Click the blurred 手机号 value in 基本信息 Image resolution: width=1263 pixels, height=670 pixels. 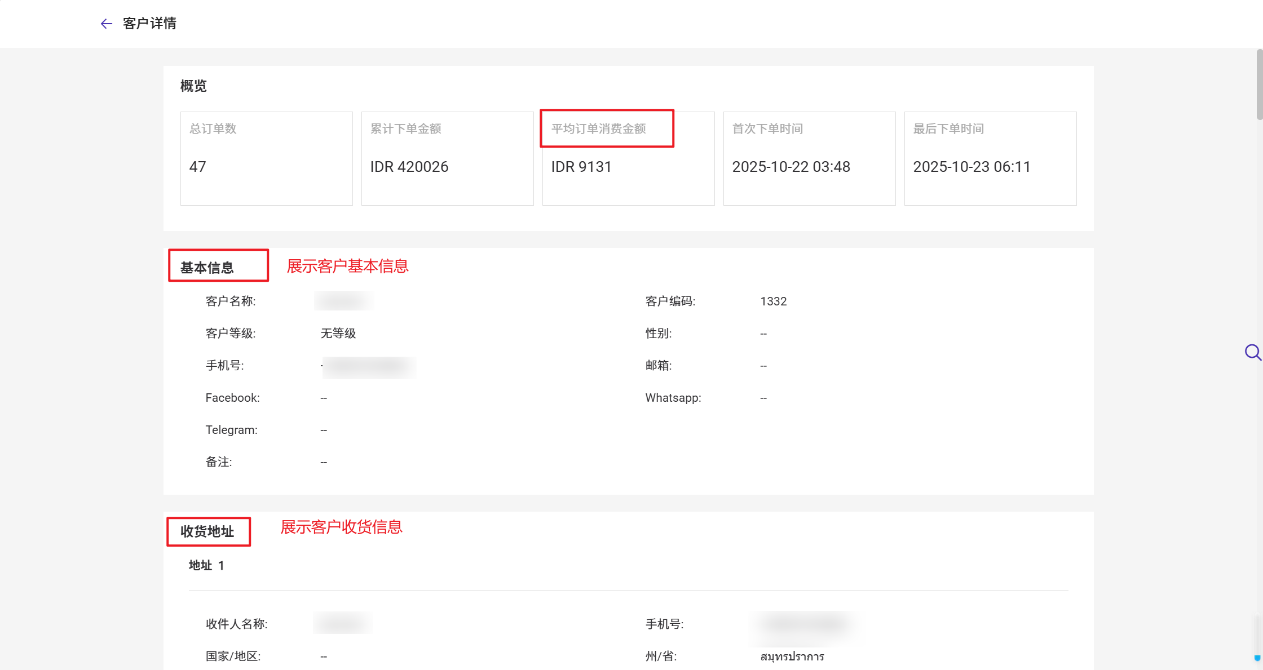pyautogui.click(x=369, y=367)
